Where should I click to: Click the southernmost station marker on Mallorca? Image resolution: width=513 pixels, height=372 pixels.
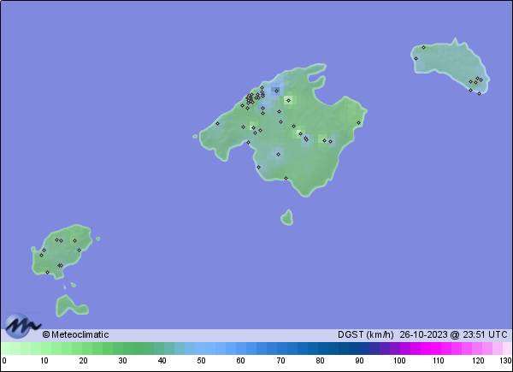(286, 178)
